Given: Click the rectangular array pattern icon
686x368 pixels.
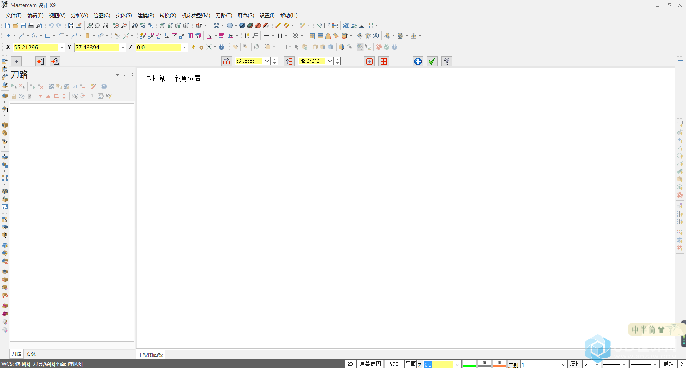Looking at the screenshot, I should pos(222,36).
